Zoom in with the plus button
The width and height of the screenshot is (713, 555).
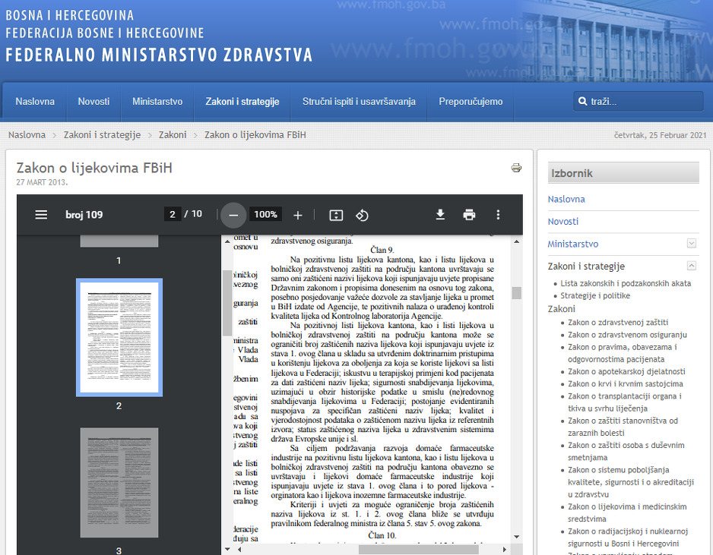[298, 215]
